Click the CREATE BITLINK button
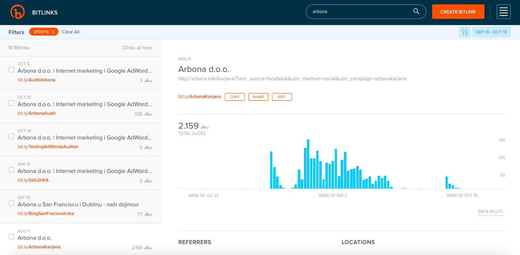 [x=458, y=12]
